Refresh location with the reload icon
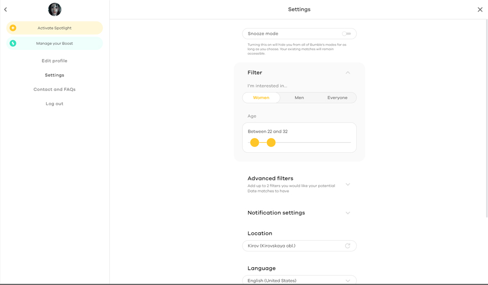Image resolution: width=488 pixels, height=285 pixels. [348, 246]
